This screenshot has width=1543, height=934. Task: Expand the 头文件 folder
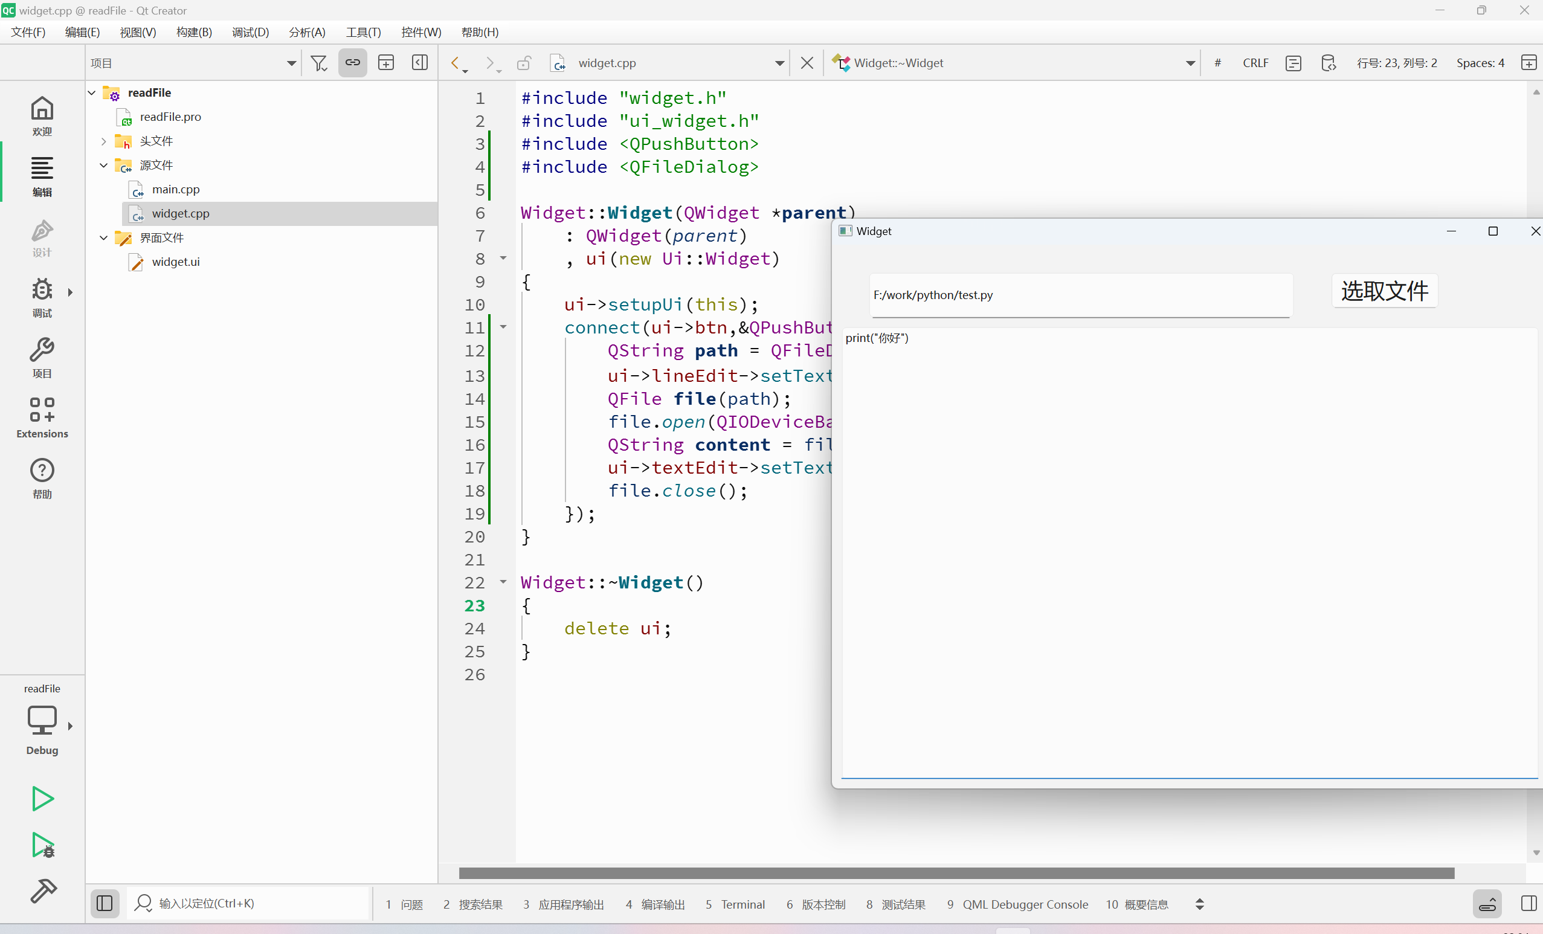tap(104, 141)
